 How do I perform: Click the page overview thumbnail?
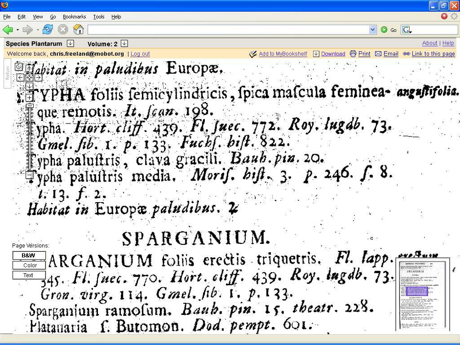[x=423, y=294]
